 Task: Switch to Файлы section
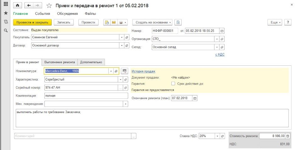[90, 14]
